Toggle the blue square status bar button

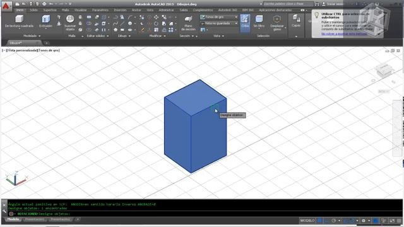point(376,221)
